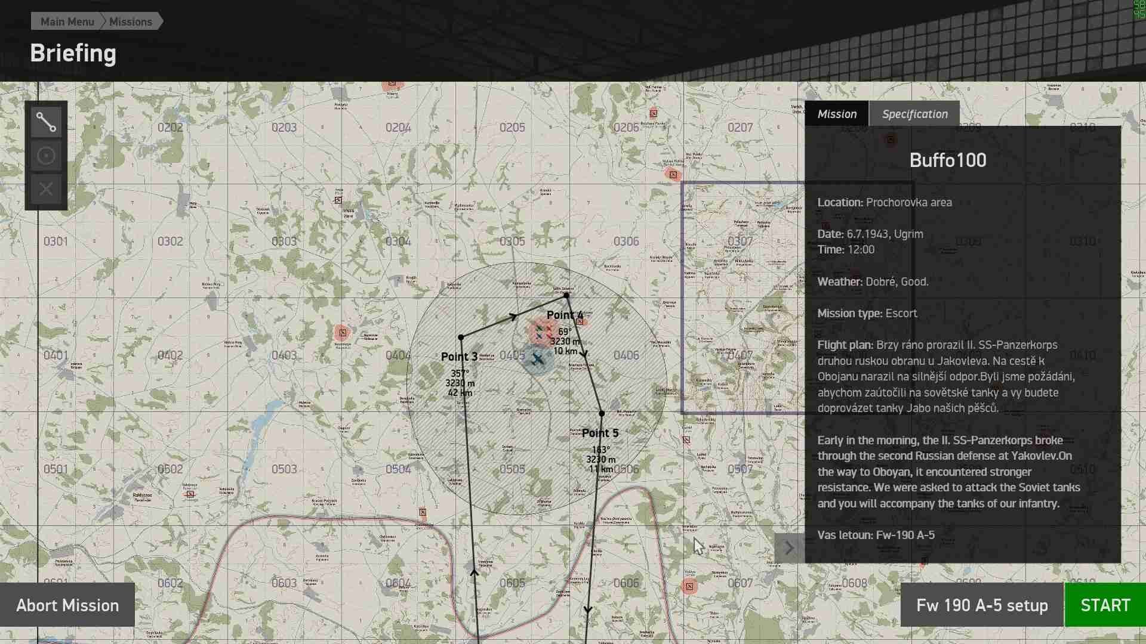The width and height of the screenshot is (1146, 644).
Task: Click the red enemy marker below grid 0206
Action: point(673,175)
